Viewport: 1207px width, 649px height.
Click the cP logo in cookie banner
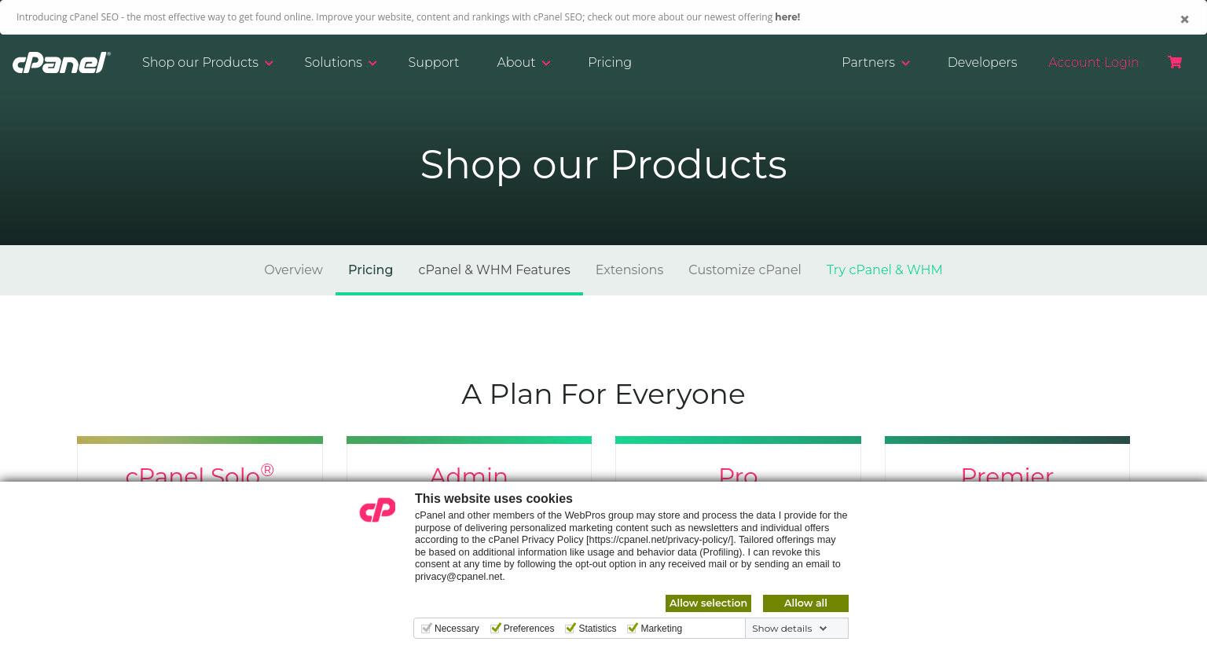[x=377, y=510]
